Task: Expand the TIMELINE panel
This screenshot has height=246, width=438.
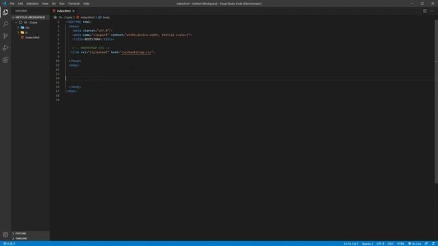Action: click(x=30, y=238)
